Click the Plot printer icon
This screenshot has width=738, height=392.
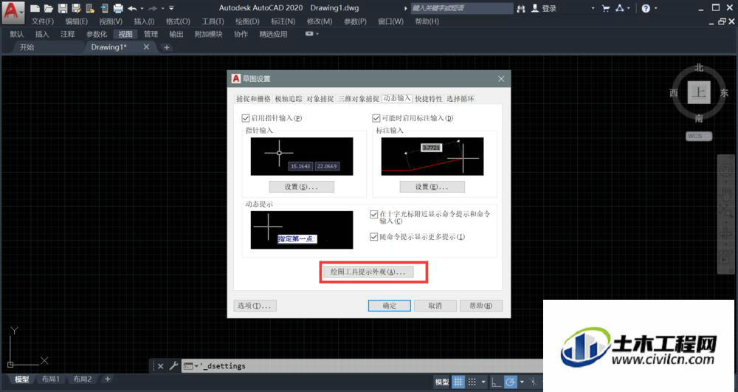pyautogui.click(x=118, y=8)
